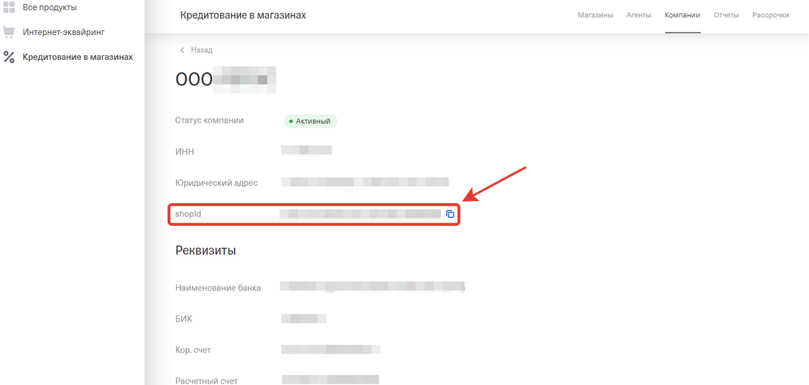Click the percent icon for Кредитование в магазинах
This screenshot has width=809, height=385.
(9, 57)
